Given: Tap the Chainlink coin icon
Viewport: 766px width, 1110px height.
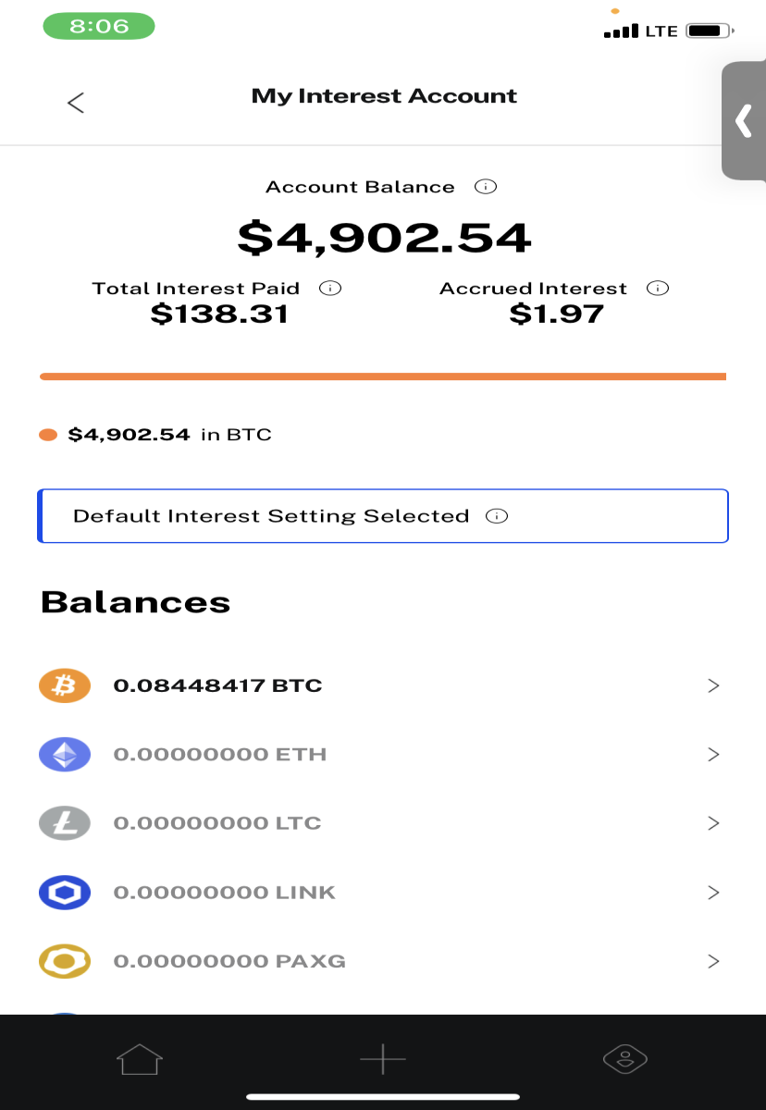Looking at the screenshot, I should click(x=65, y=893).
